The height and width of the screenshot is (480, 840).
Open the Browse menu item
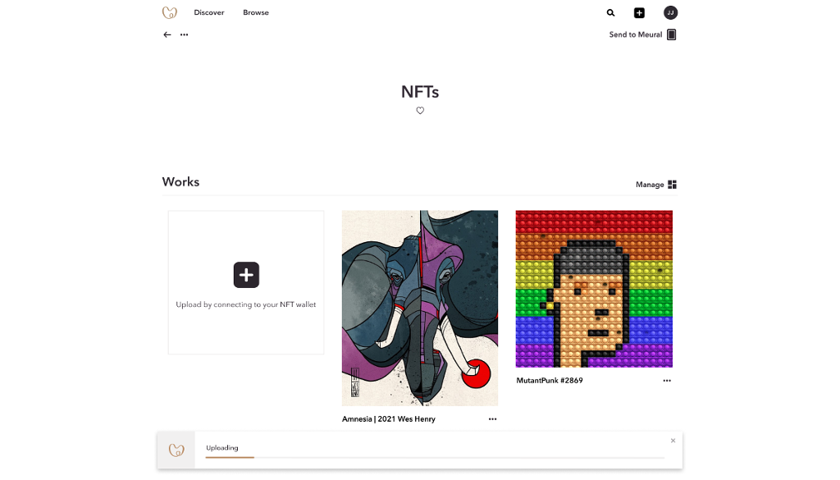[x=256, y=13]
